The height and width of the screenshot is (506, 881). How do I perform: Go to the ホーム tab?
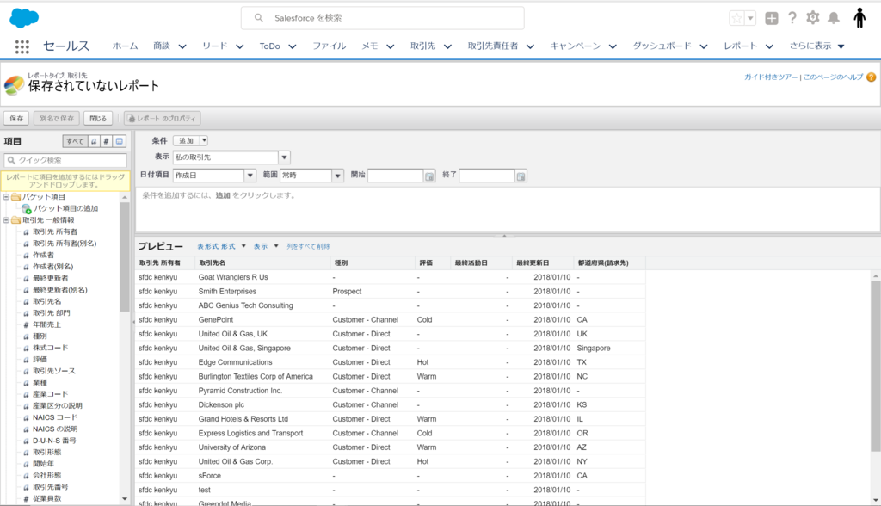click(125, 46)
